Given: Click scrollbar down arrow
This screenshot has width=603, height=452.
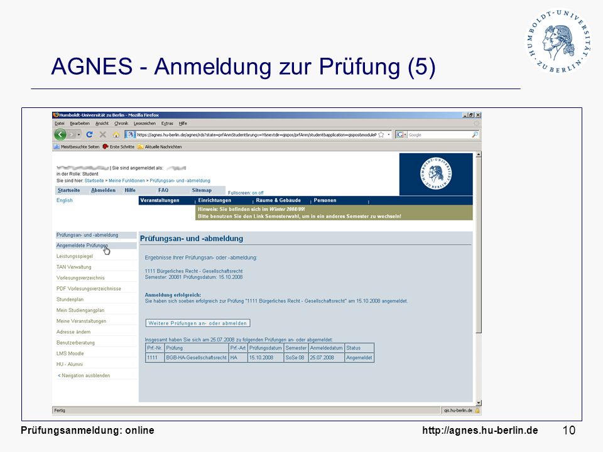Looking at the screenshot, I should tap(479, 403).
